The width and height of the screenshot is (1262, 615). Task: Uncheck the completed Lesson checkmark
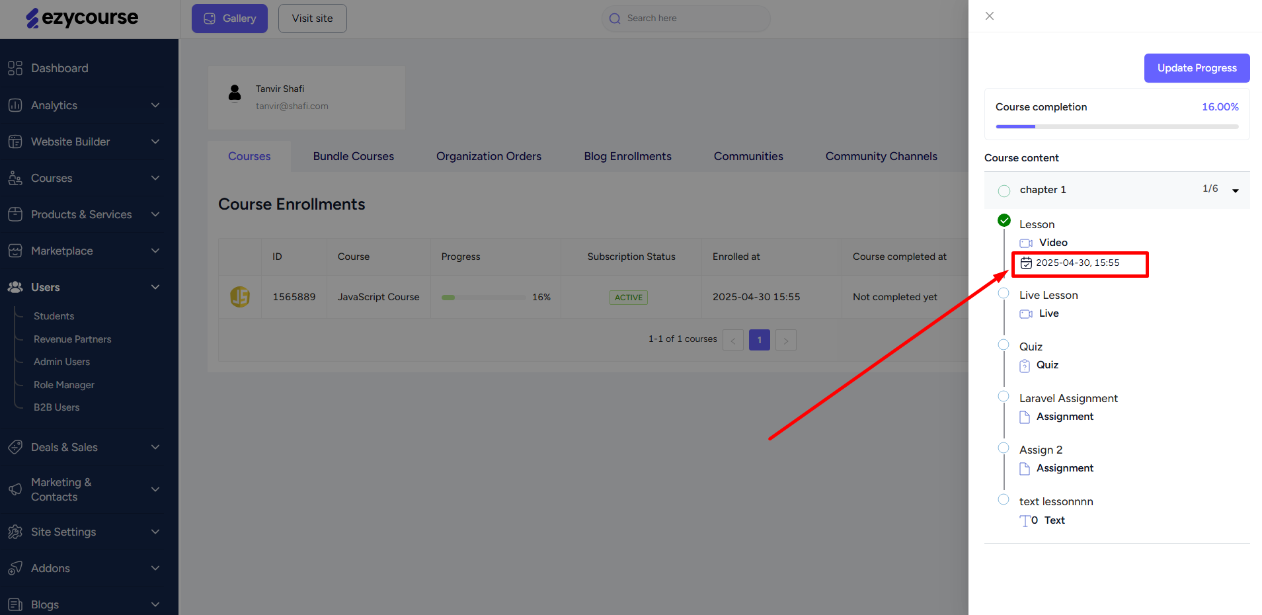1004,220
